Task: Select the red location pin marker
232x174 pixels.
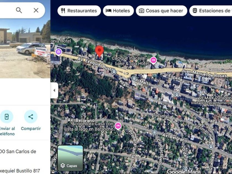Action: [x=99, y=51]
